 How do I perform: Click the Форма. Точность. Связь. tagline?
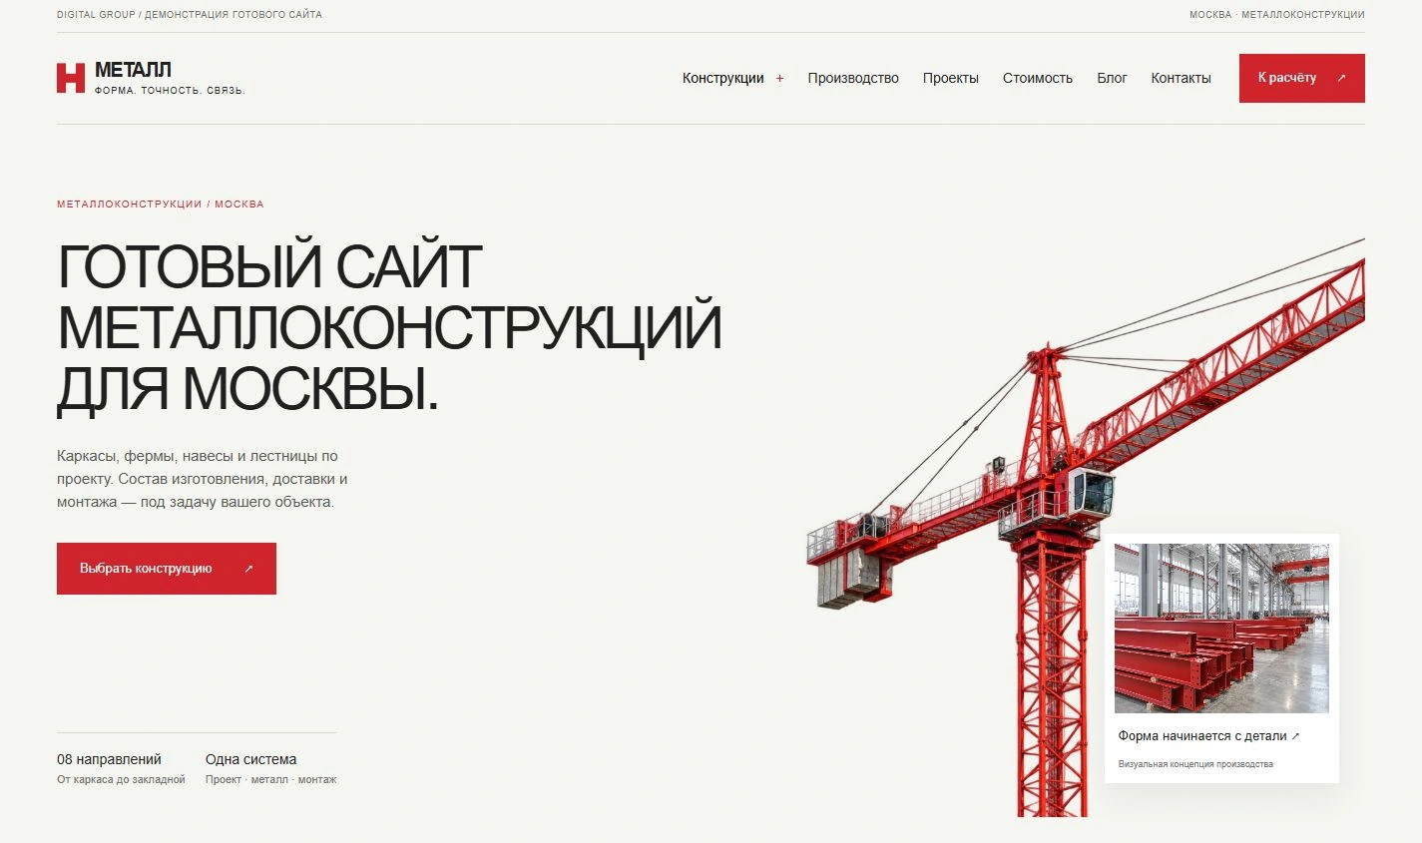170,91
